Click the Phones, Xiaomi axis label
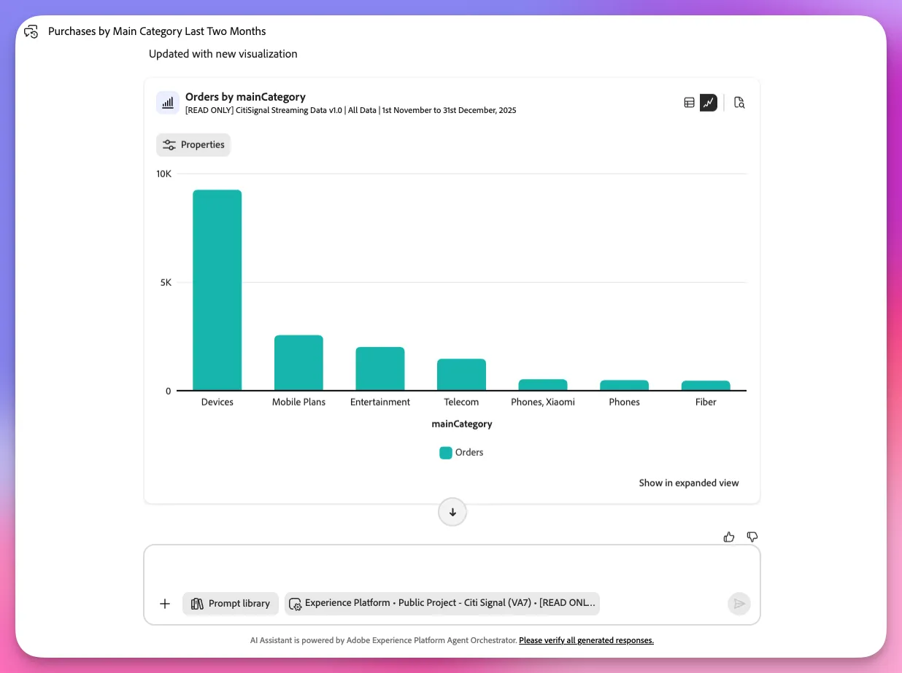Image resolution: width=902 pixels, height=673 pixels. point(543,402)
